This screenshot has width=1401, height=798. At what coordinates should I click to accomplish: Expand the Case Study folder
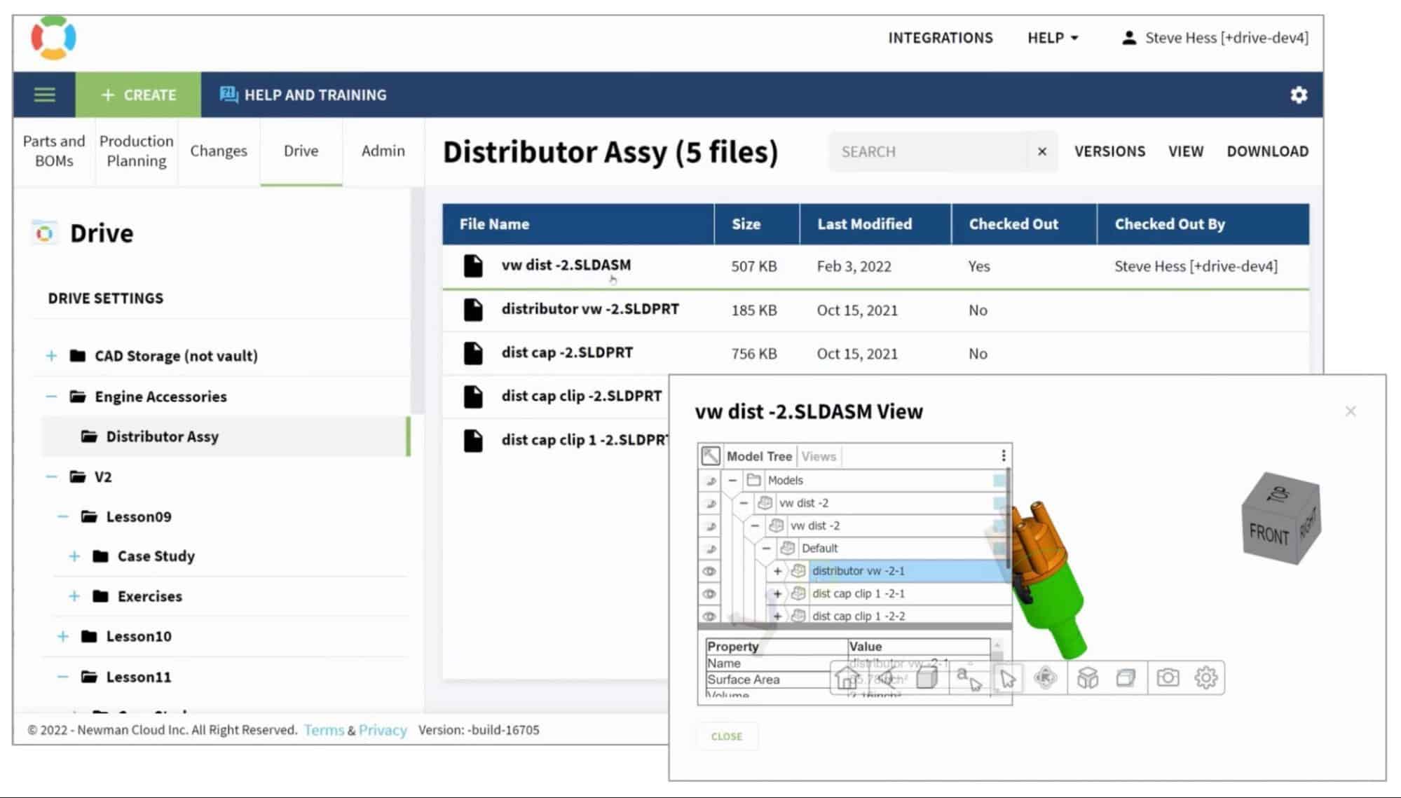(74, 556)
